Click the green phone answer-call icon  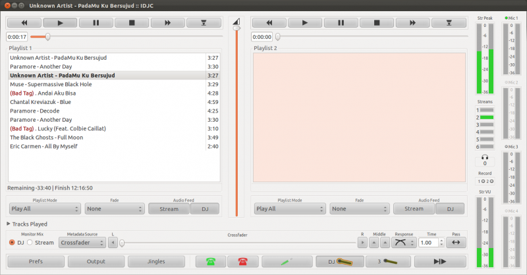click(x=211, y=261)
